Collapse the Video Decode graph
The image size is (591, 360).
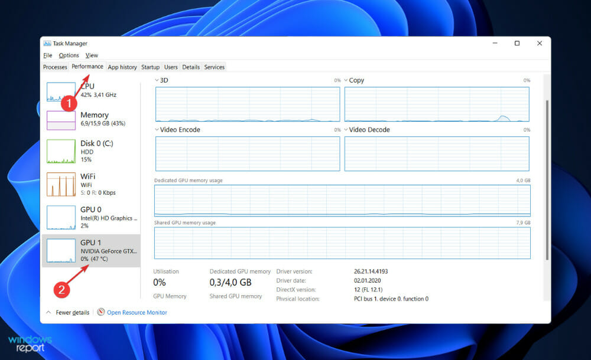(347, 130)
